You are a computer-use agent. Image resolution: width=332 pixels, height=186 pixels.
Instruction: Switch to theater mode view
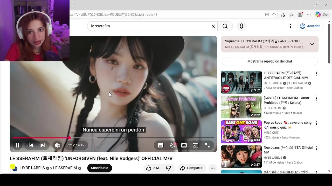pos(184,145)
